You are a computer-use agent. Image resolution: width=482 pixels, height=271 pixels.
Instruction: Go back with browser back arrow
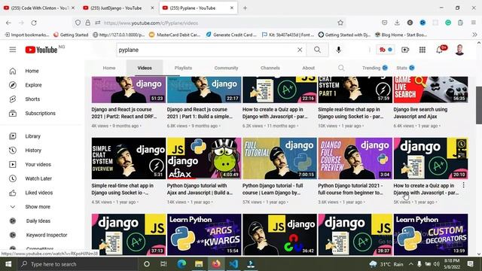coord(8,23)
